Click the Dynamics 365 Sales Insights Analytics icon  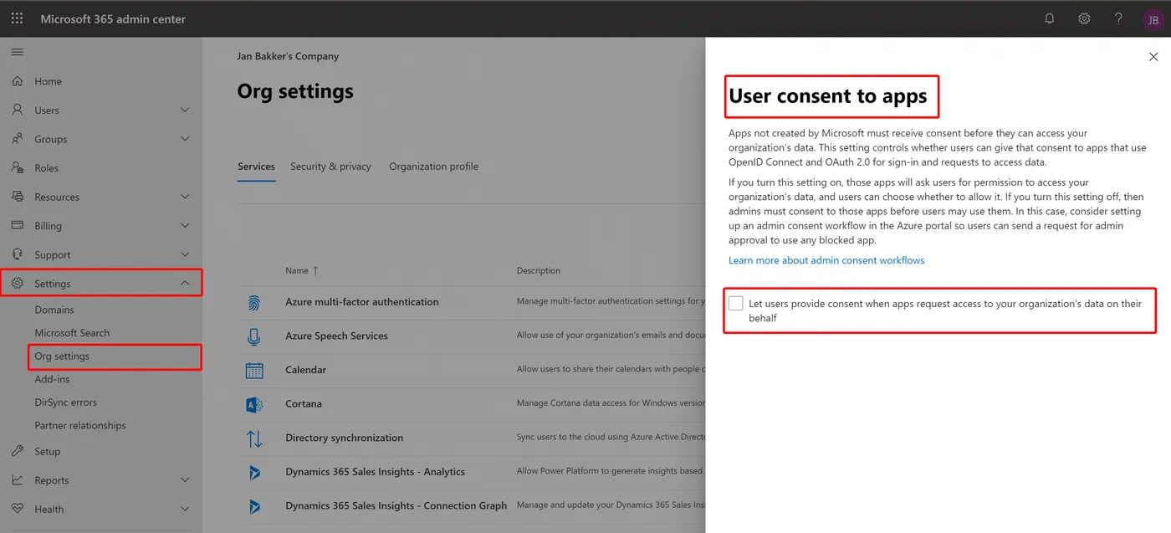coord(254,472)
